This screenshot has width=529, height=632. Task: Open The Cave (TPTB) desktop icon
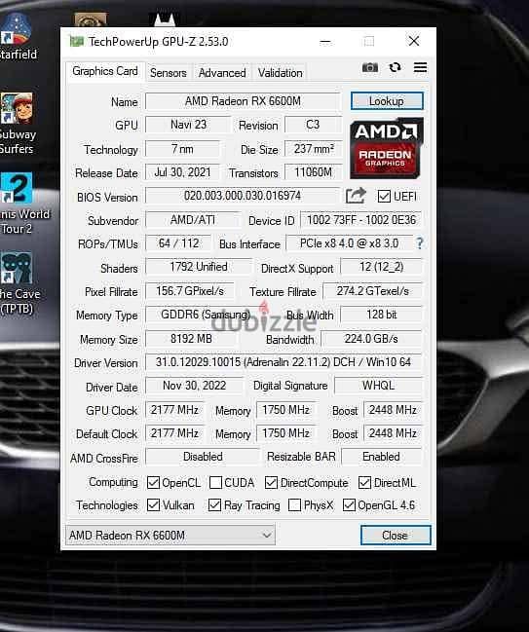pos(19,283)
